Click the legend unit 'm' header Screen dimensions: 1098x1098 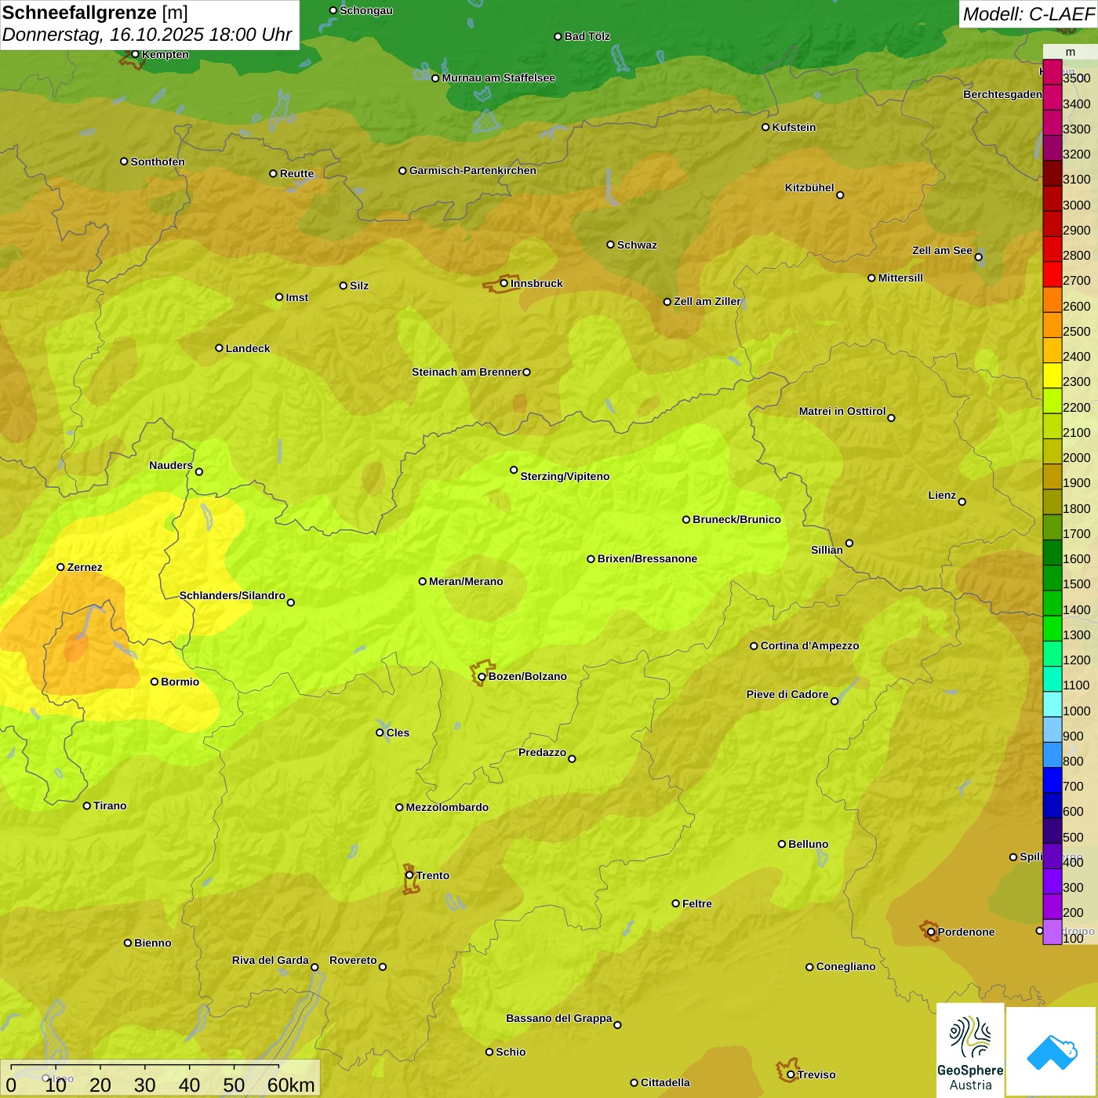(1070, 52)
